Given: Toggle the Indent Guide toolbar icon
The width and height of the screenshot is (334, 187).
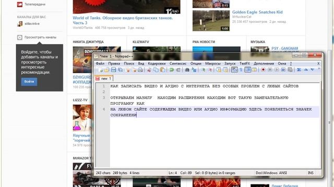Looking at the screenshot, I should [248, 70].
